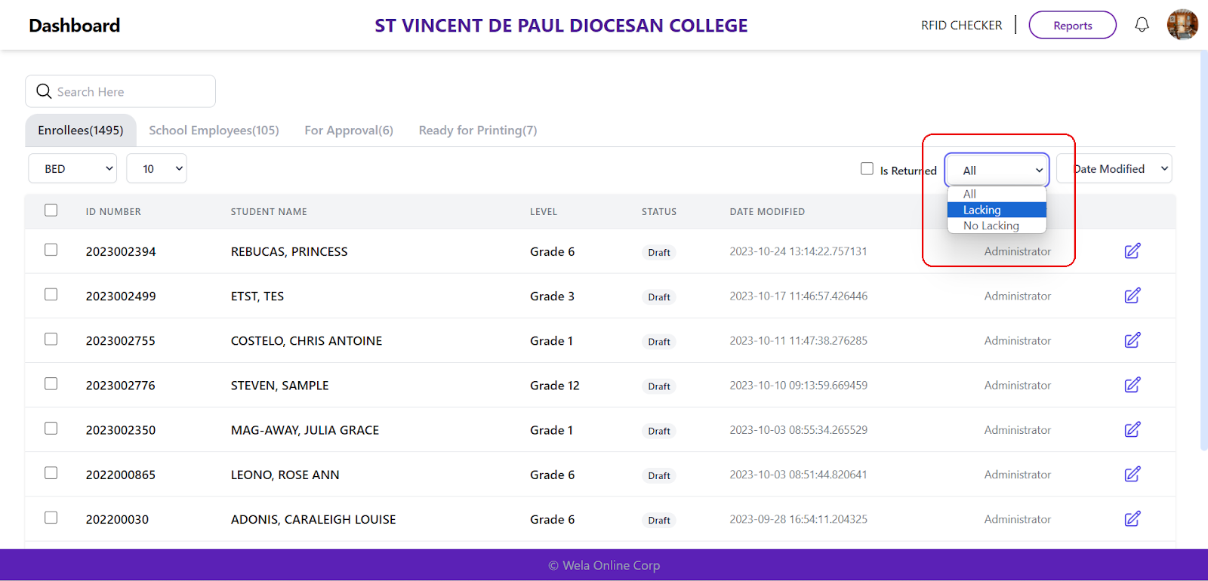Check the select-all header checkbox
Viewport: 1208px width, 581px height.
pos(51,211)
